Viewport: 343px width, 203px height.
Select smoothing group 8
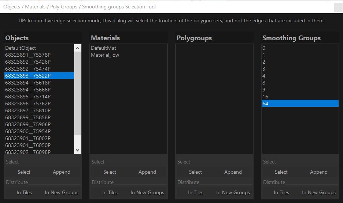pos(300,83)
